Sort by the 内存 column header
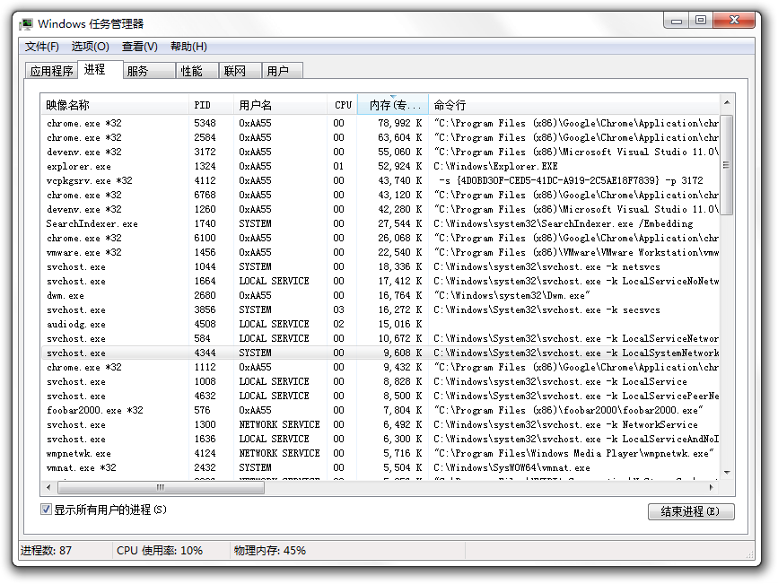 coord(392,105)
